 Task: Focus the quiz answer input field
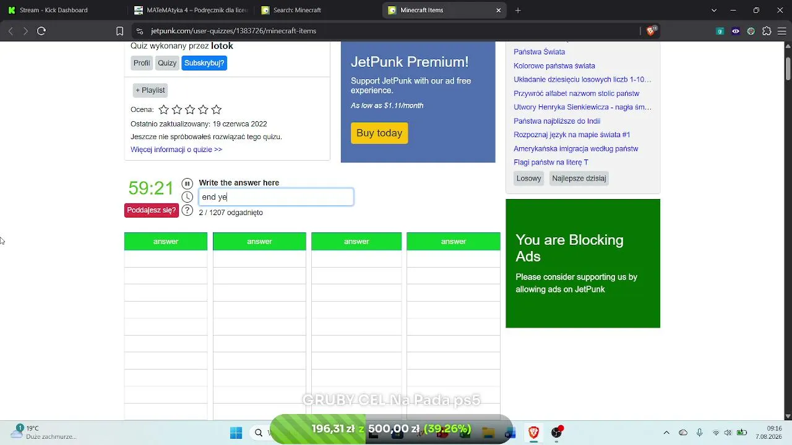[x=276, y=197]
